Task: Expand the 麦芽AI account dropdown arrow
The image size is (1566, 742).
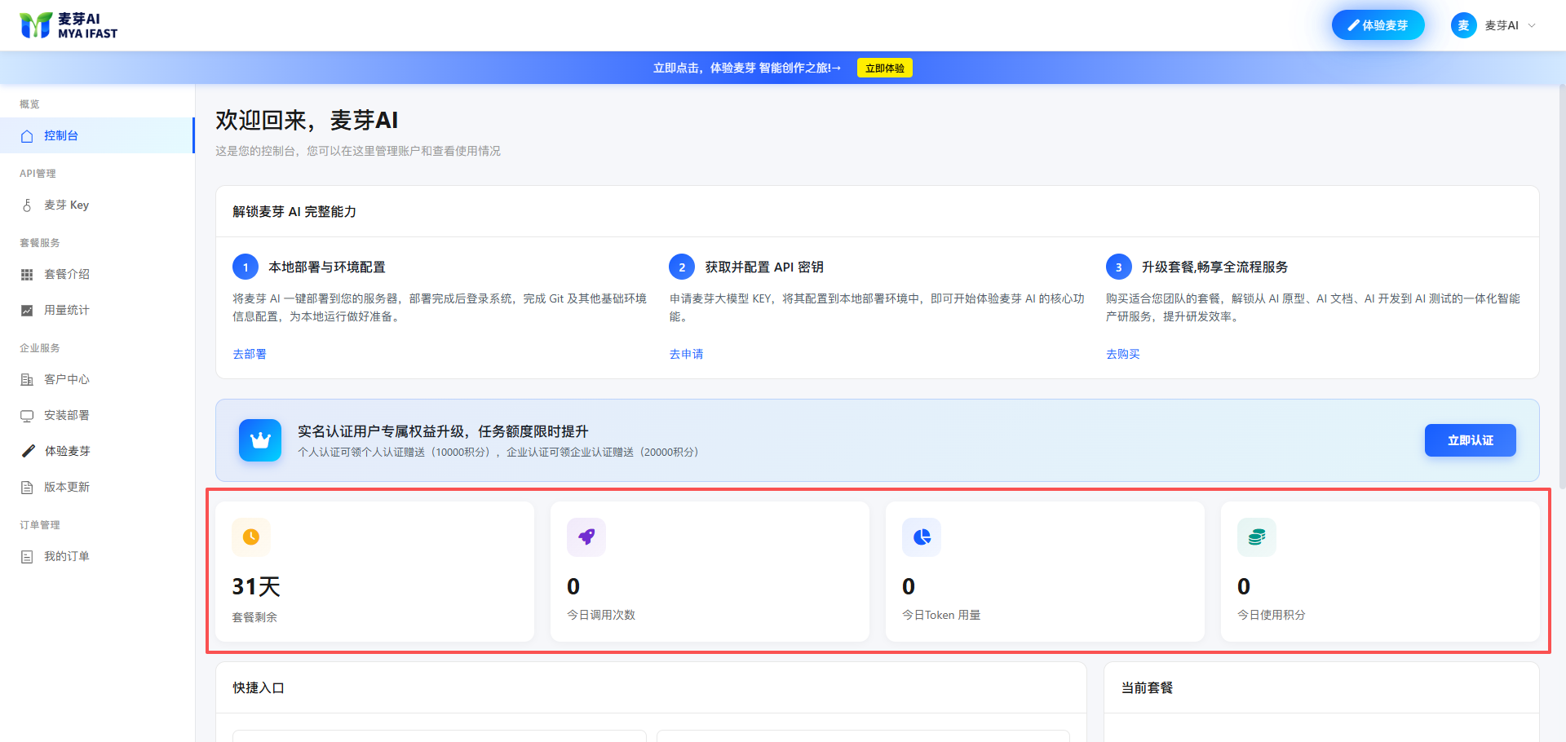Action: click(x=1532, y=25)
